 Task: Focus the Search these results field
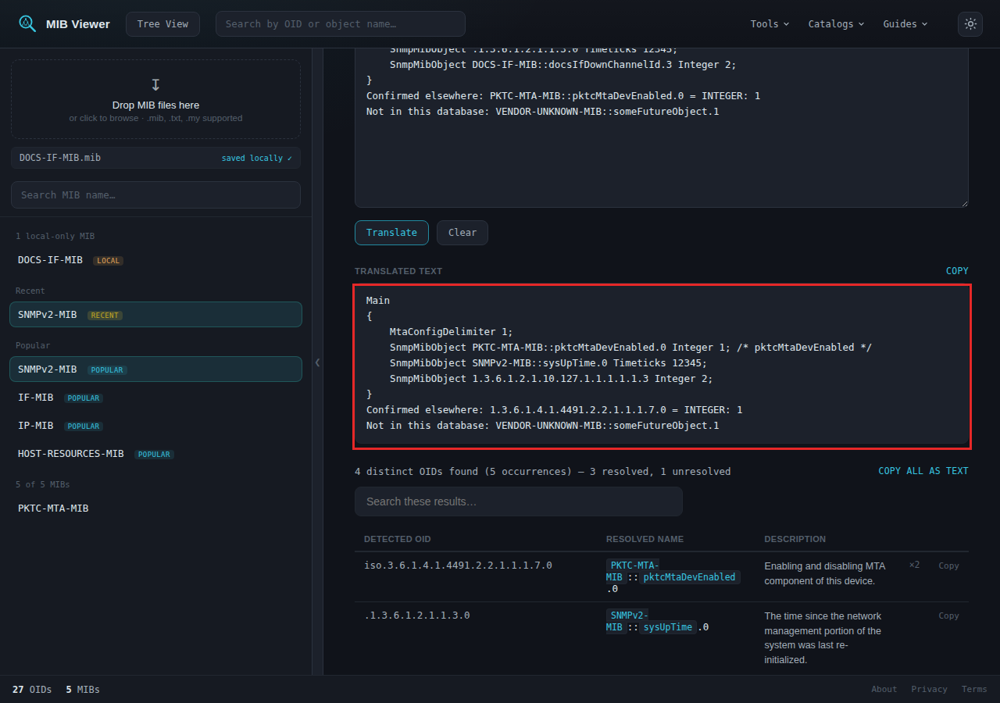click(x=519, y=501)
